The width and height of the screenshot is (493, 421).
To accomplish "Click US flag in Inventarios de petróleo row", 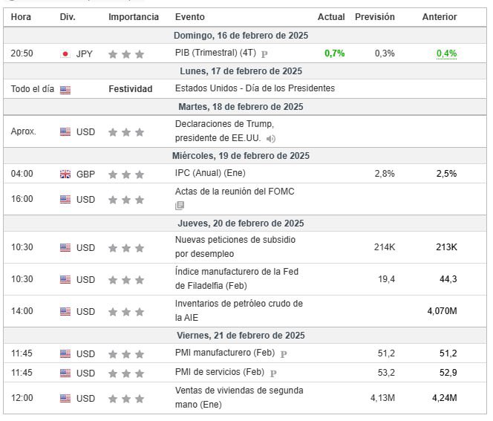I will click(x=65, y=312).
